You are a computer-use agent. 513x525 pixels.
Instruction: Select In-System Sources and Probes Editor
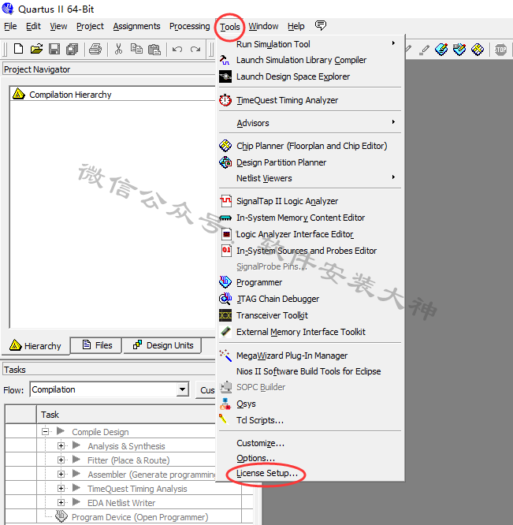pos(307,251)
